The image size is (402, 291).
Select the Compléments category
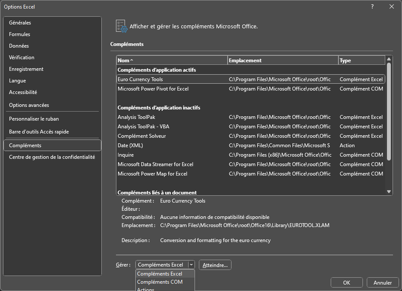click(52, 145)
